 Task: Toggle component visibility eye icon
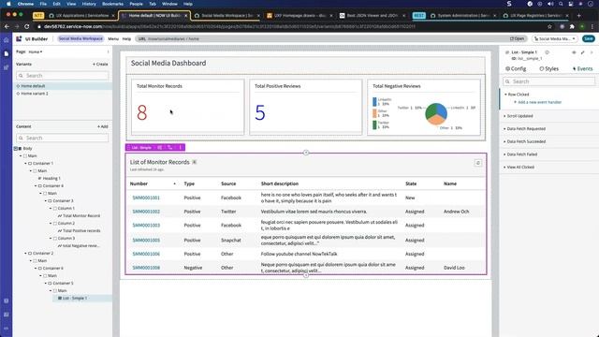click(x=574, y=52)
